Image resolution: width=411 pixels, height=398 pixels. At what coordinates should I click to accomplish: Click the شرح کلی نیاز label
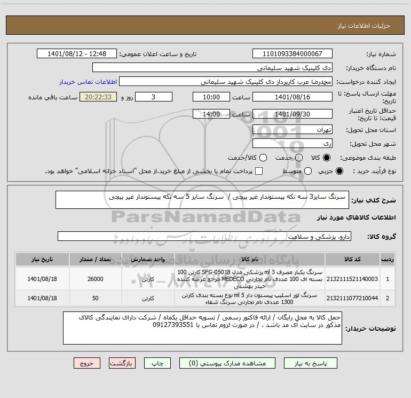(374, 200)
